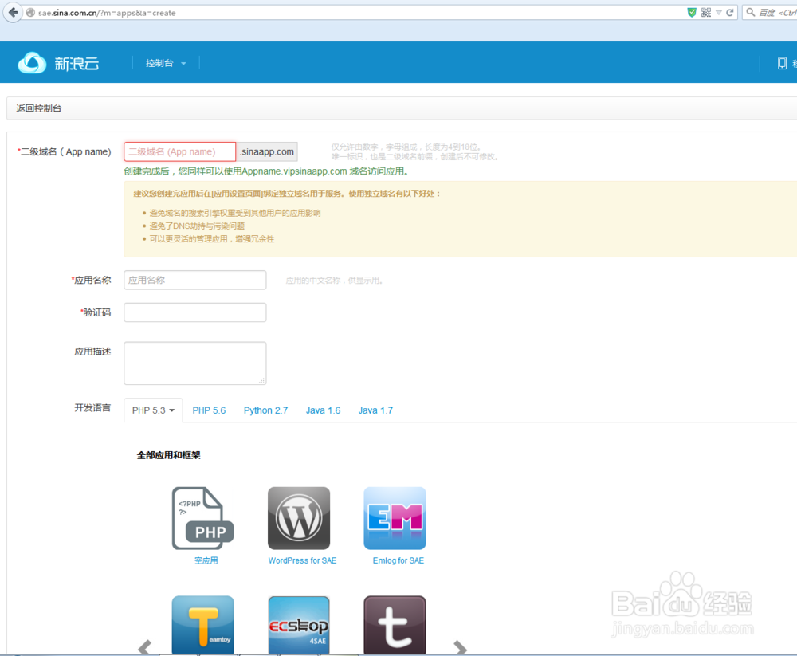Click the 二级域名 App name input field

point(180,151)
